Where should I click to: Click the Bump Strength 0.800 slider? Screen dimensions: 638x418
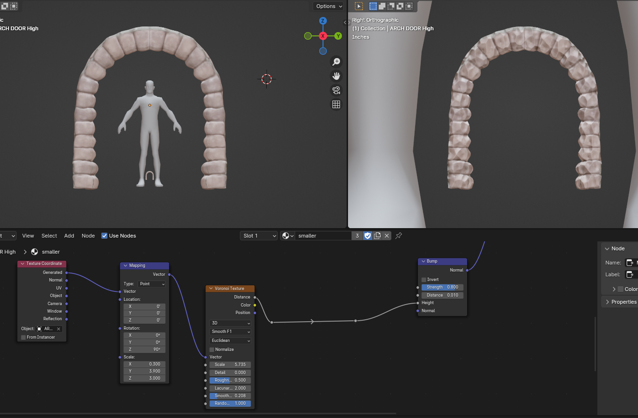tap(442, 287)
